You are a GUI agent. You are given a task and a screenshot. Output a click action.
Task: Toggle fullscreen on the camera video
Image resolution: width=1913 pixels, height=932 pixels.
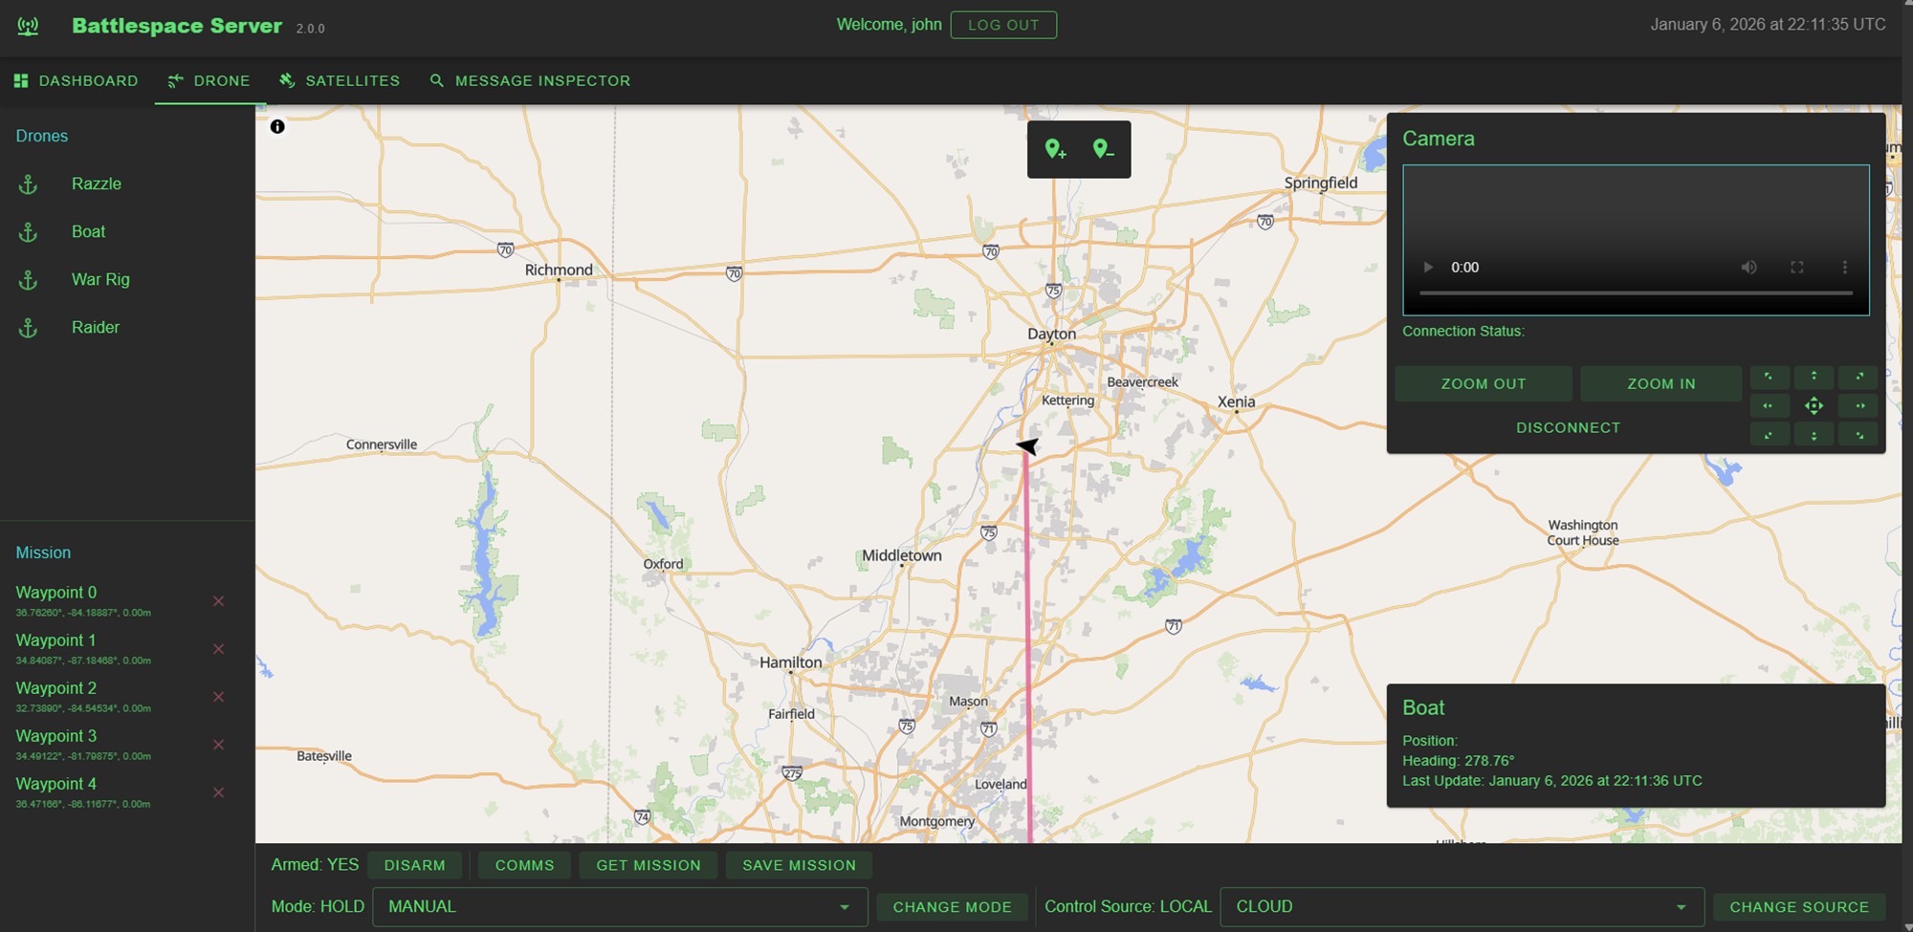(x=1798, y=268)
